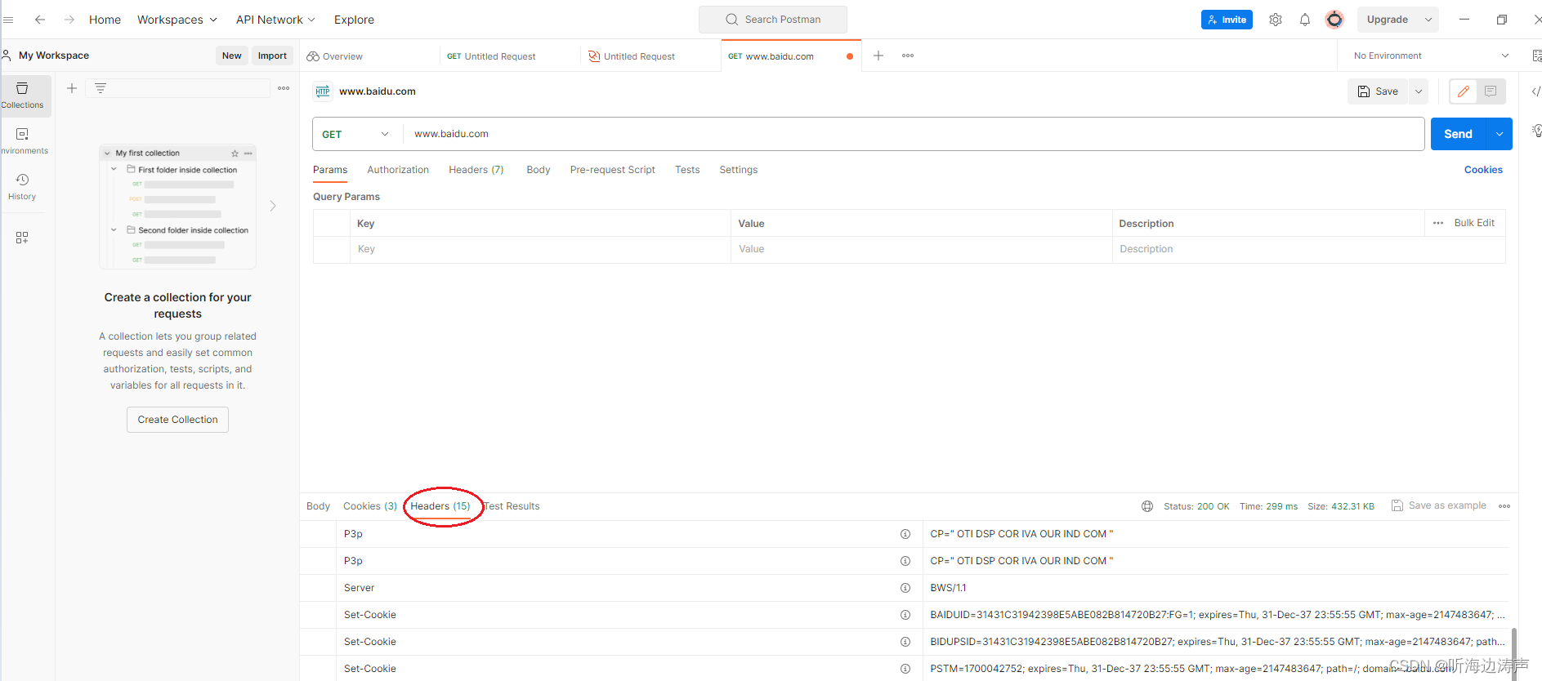Open Workspaces dropdown

pyautogui.click(x=177, y=20)
